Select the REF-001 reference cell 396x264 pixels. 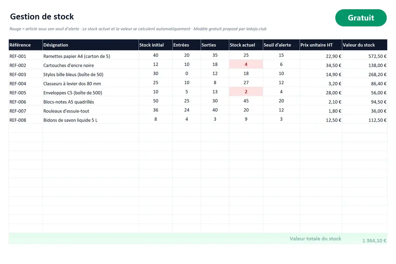tap(26, 55)
